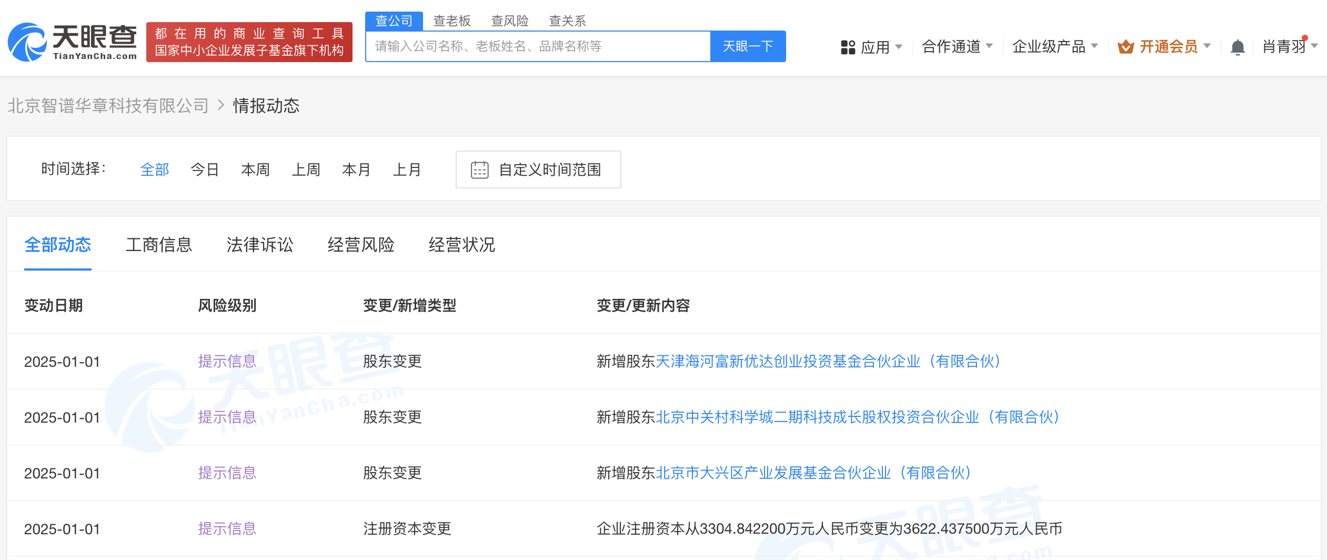Switch to the 经营风险 tab
This screenshot has width=1327, height=560.
[361, 245]
